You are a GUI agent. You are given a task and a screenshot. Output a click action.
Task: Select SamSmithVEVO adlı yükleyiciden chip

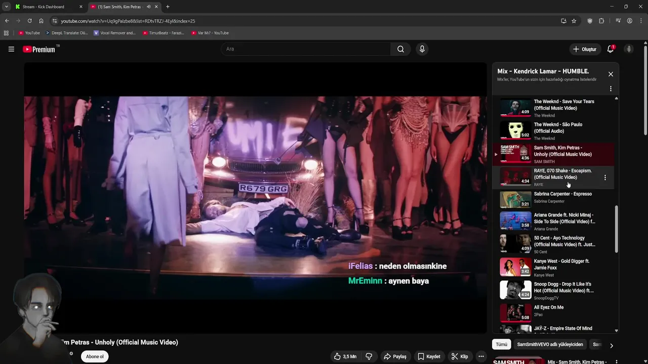550,344
